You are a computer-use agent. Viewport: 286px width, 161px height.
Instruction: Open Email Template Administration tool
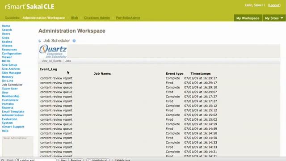[13, 113]
